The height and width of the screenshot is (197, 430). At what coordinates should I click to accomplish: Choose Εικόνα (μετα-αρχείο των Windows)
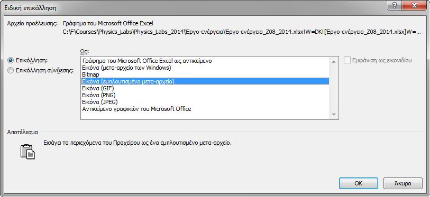[x=205, y=68]
